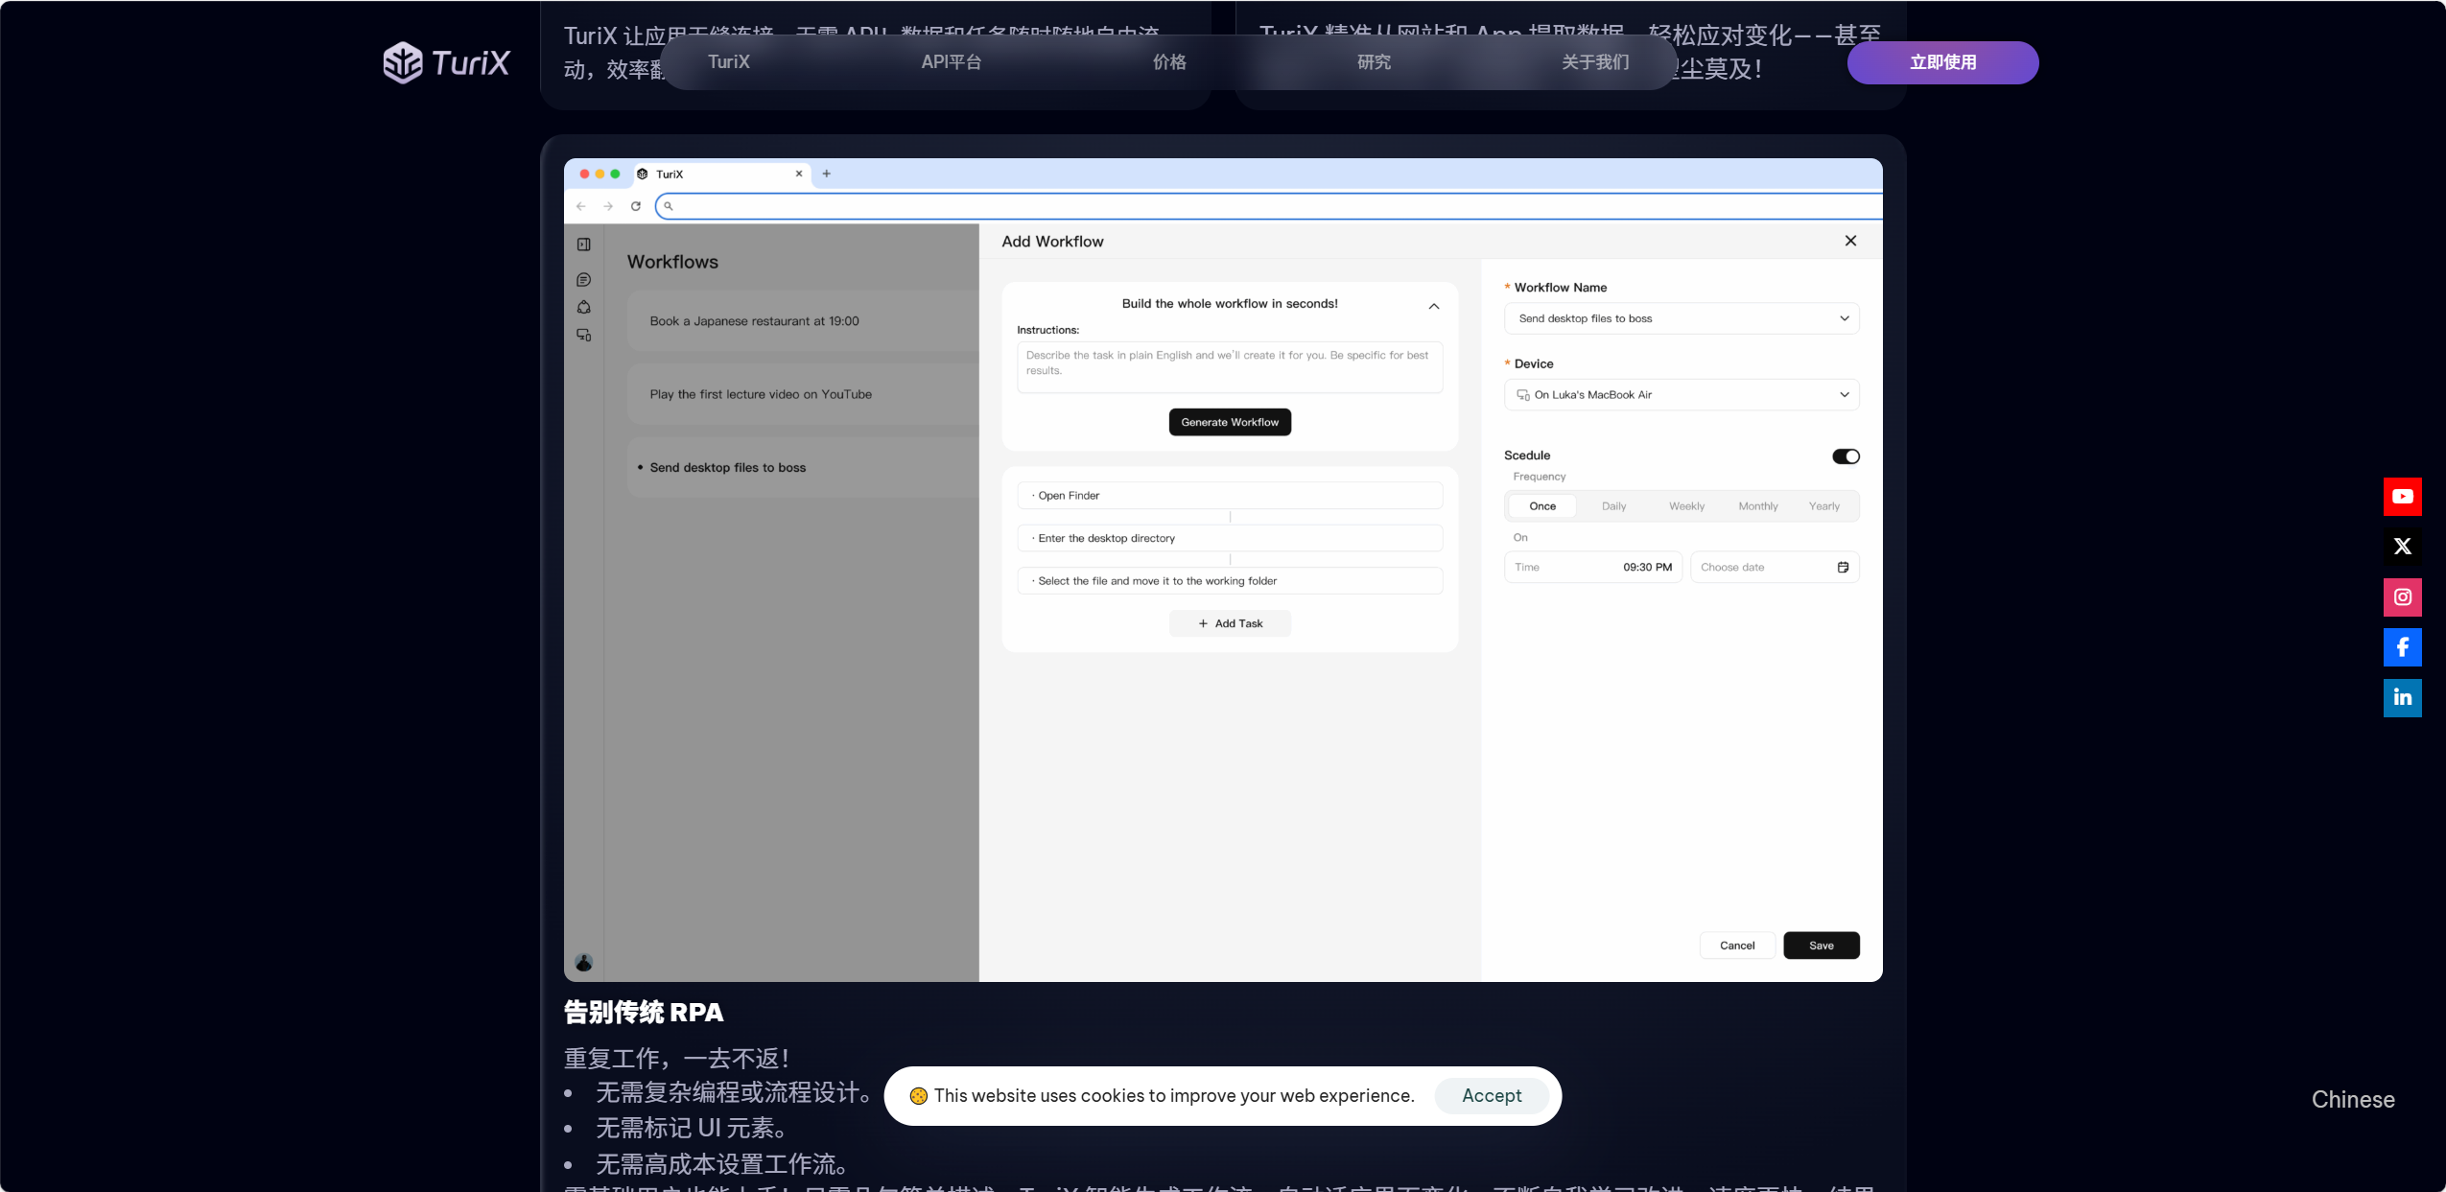Screen dimensions: 2446x1192
Task: Select Weekly frequency option
Action: [1686, 506]
